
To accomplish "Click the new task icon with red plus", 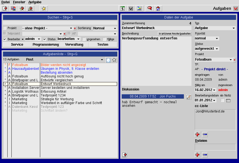I will tap(5, 8).
